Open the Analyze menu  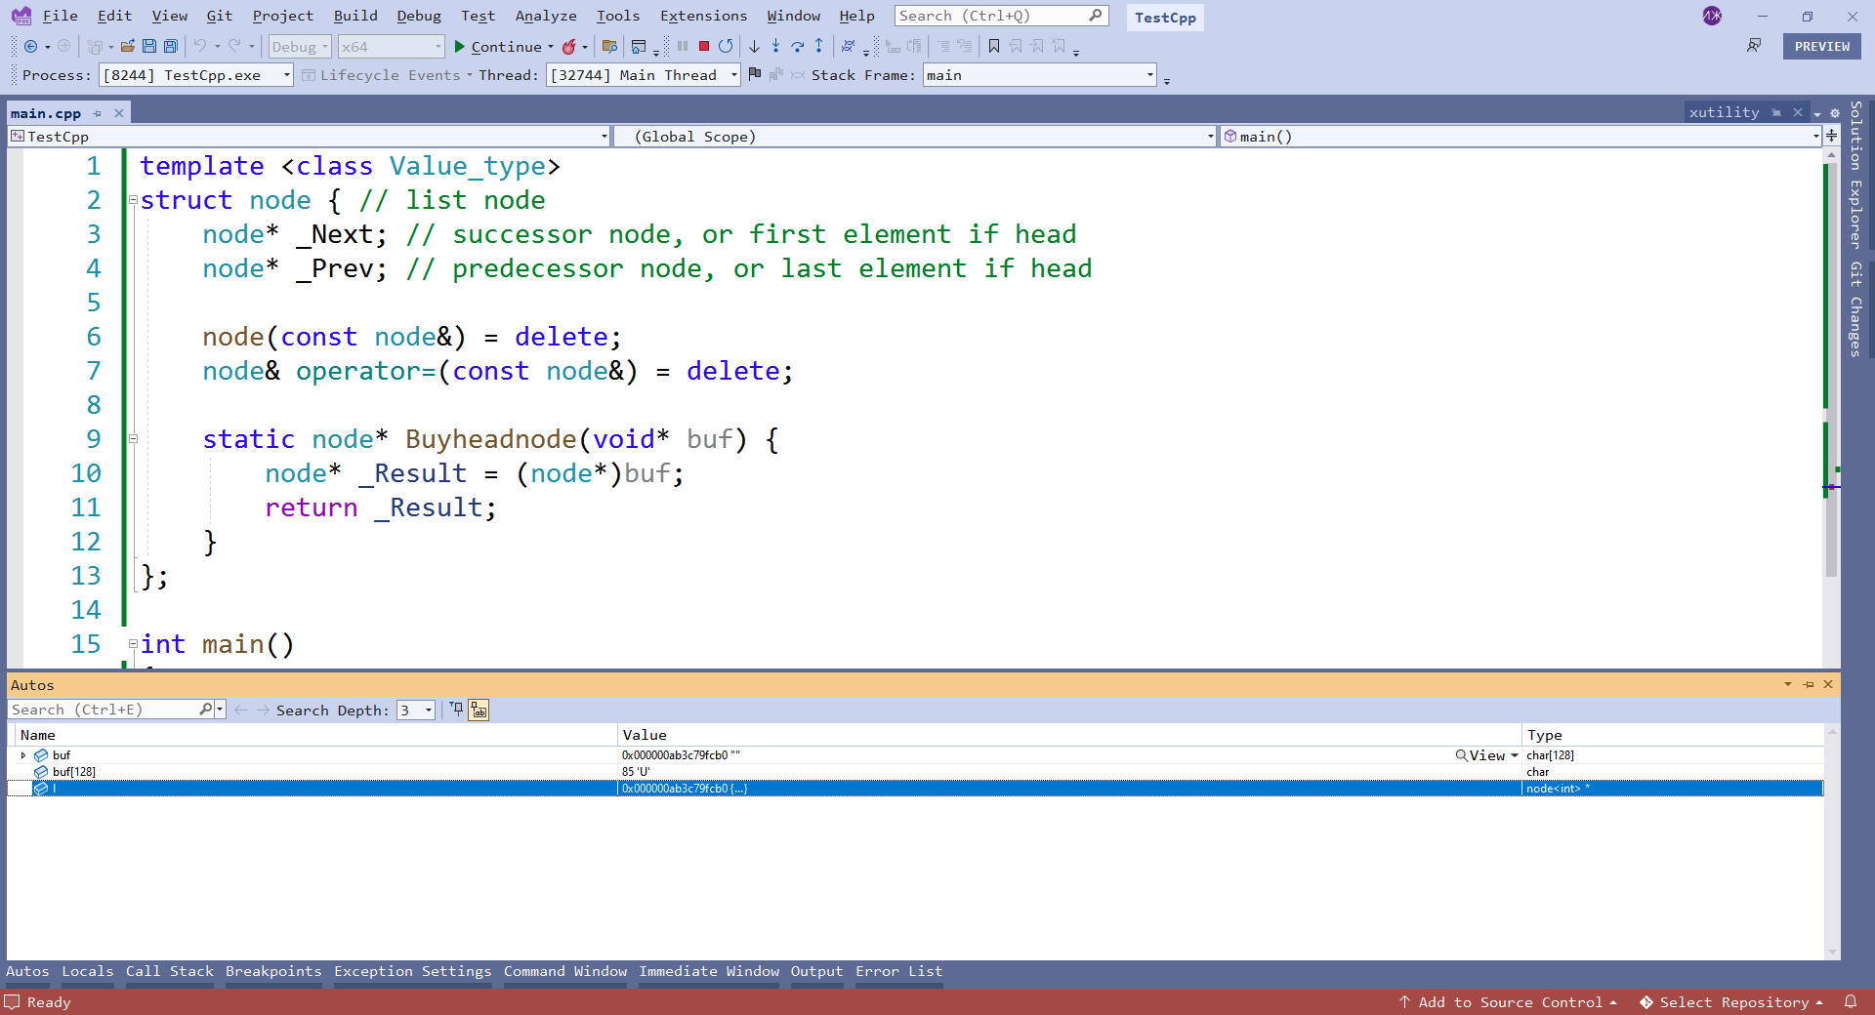546,16
